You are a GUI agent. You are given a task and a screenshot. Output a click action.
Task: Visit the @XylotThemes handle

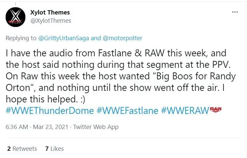[51, 21]
